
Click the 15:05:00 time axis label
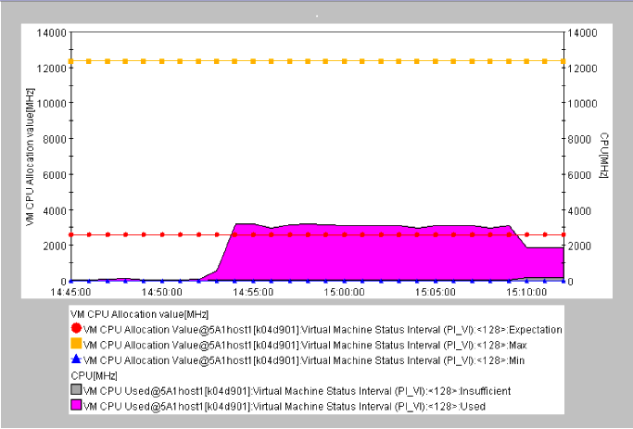pyautogui.click(x=436, y=292)
